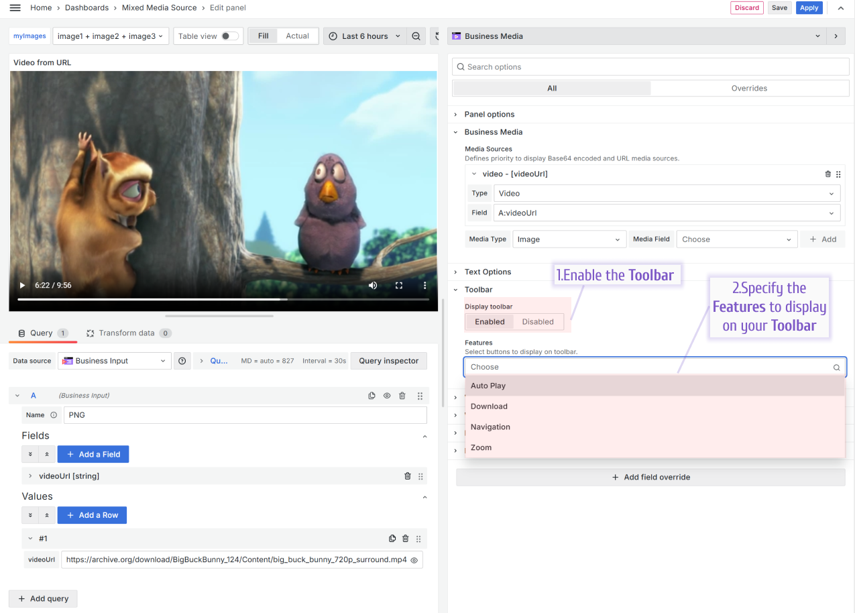Hide query A with eye icon
This screenshot has height=613, width=855.
tap(387, 396)
